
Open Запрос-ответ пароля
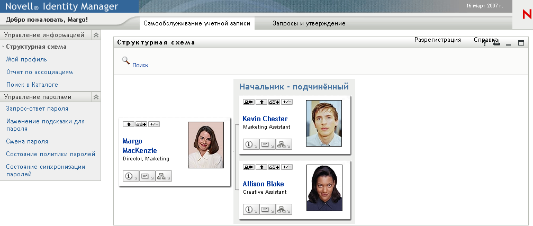(37, 109)
